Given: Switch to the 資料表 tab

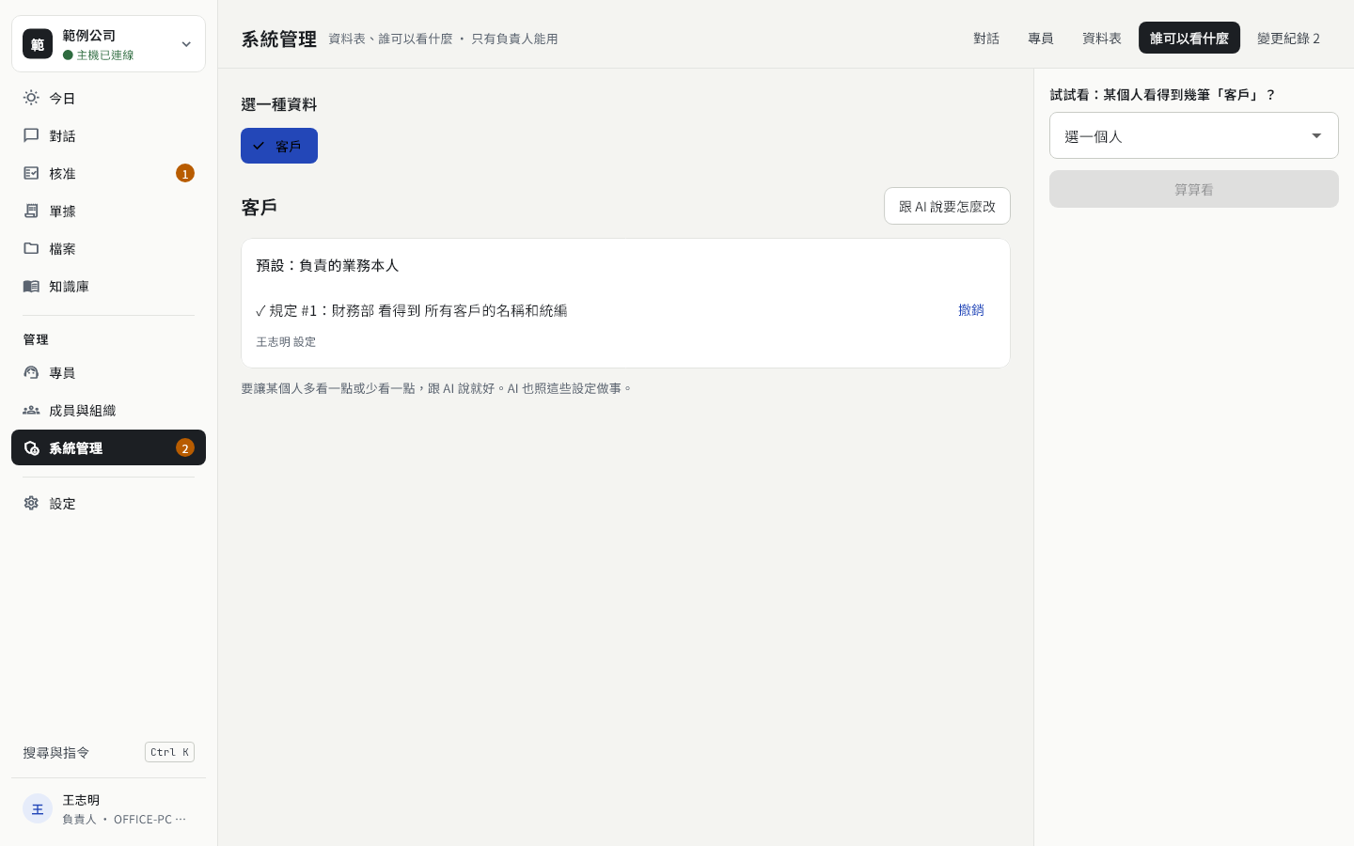Looking at the screenshot, I should coord(1102,39).
